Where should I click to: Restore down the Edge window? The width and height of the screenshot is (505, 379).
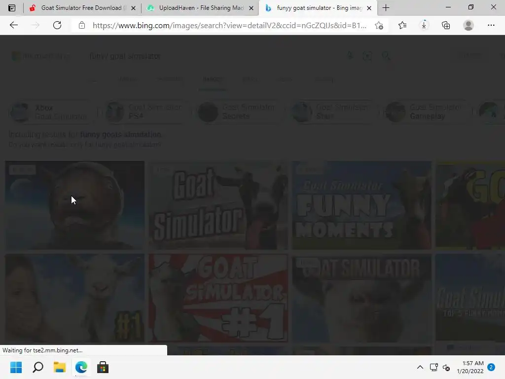(x=471, y=7)
